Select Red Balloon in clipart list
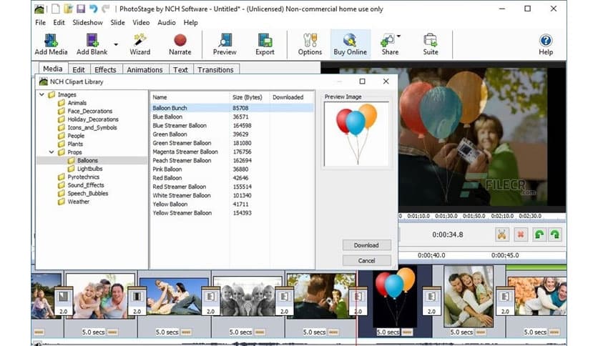This screenshot has height=346, width=598. tap(232, 178)
